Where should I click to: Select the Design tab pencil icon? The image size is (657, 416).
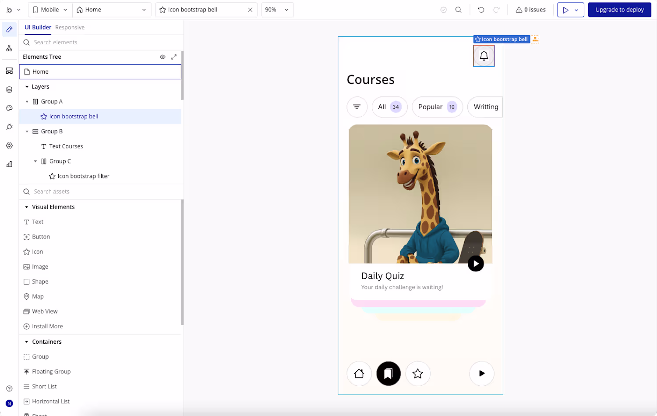(x=9, y=29)
